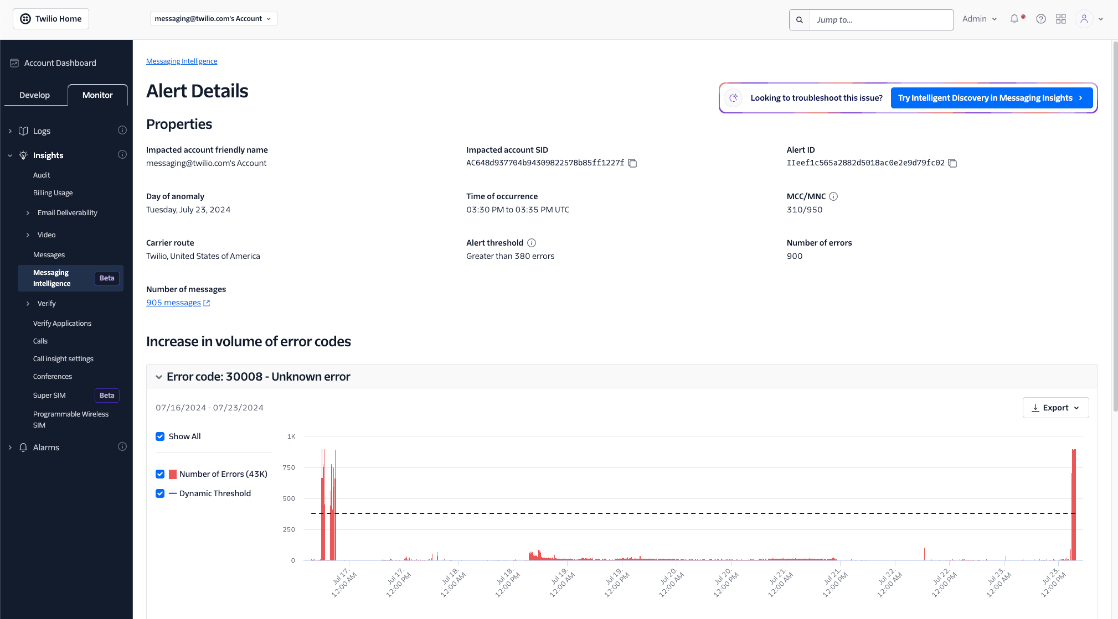Viewport: 1118px width, 619px height.
Task: Toggle the Dynamic Threshold checkbox off
Action: [x=159, y=493]
